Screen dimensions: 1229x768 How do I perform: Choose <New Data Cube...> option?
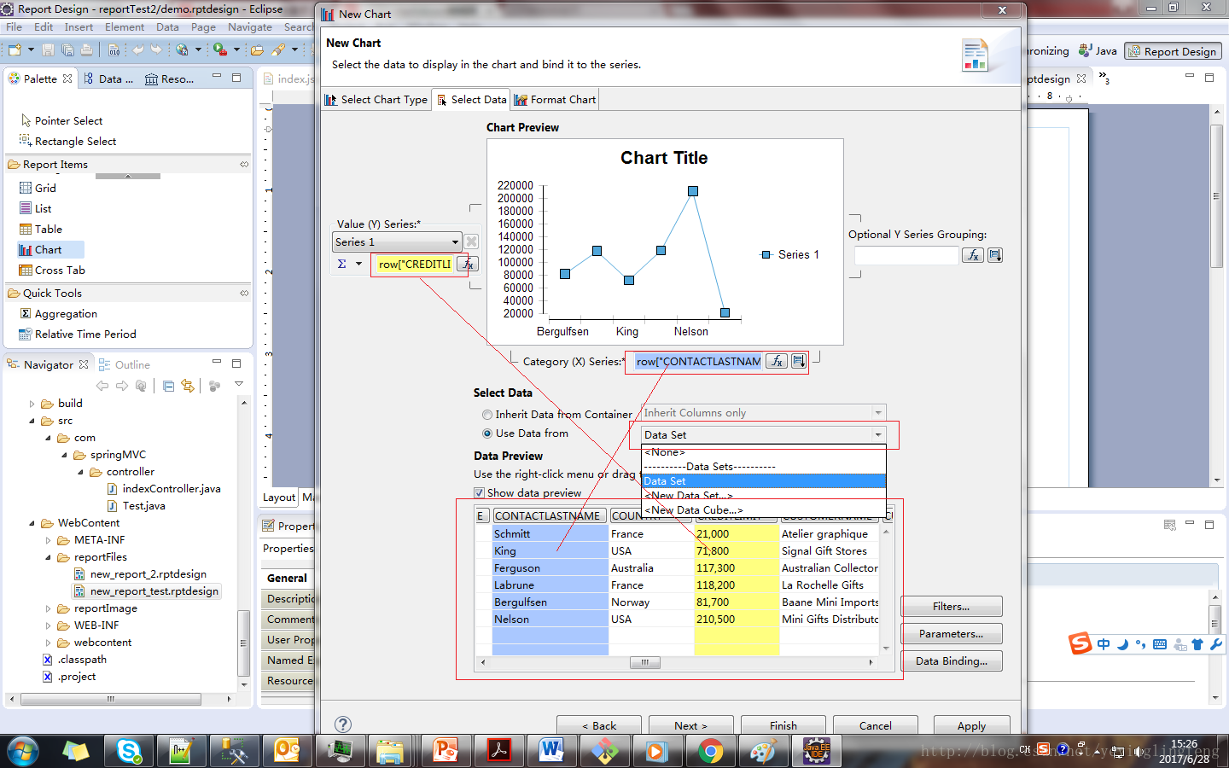(x=763, y=510)
